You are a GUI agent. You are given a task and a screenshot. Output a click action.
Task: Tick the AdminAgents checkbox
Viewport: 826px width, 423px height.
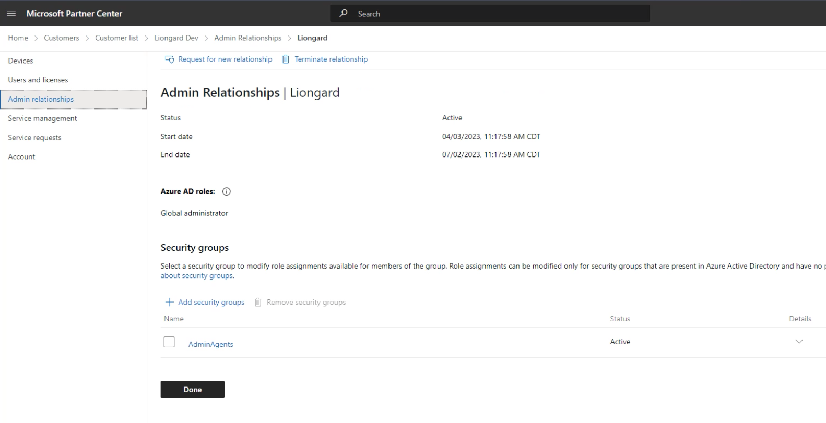click(x=169, y=342)
